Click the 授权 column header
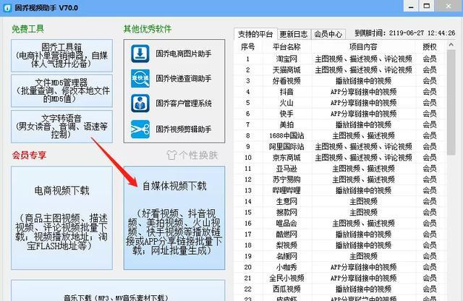 point(430,47)
